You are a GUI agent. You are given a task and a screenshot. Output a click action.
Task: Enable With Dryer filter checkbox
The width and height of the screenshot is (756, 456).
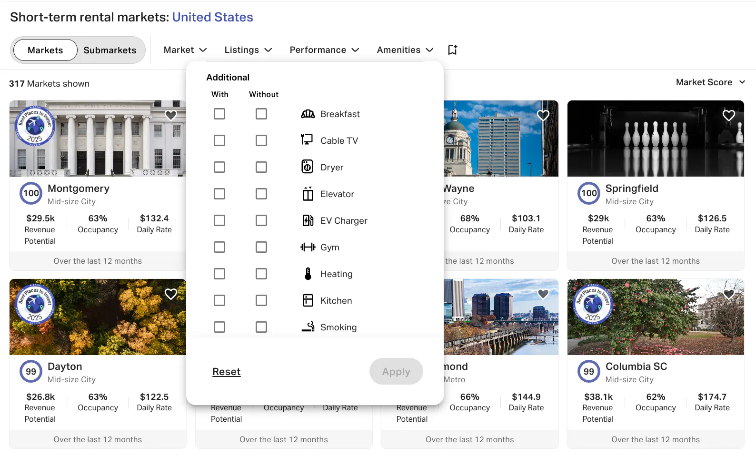[x=219, y=167]
